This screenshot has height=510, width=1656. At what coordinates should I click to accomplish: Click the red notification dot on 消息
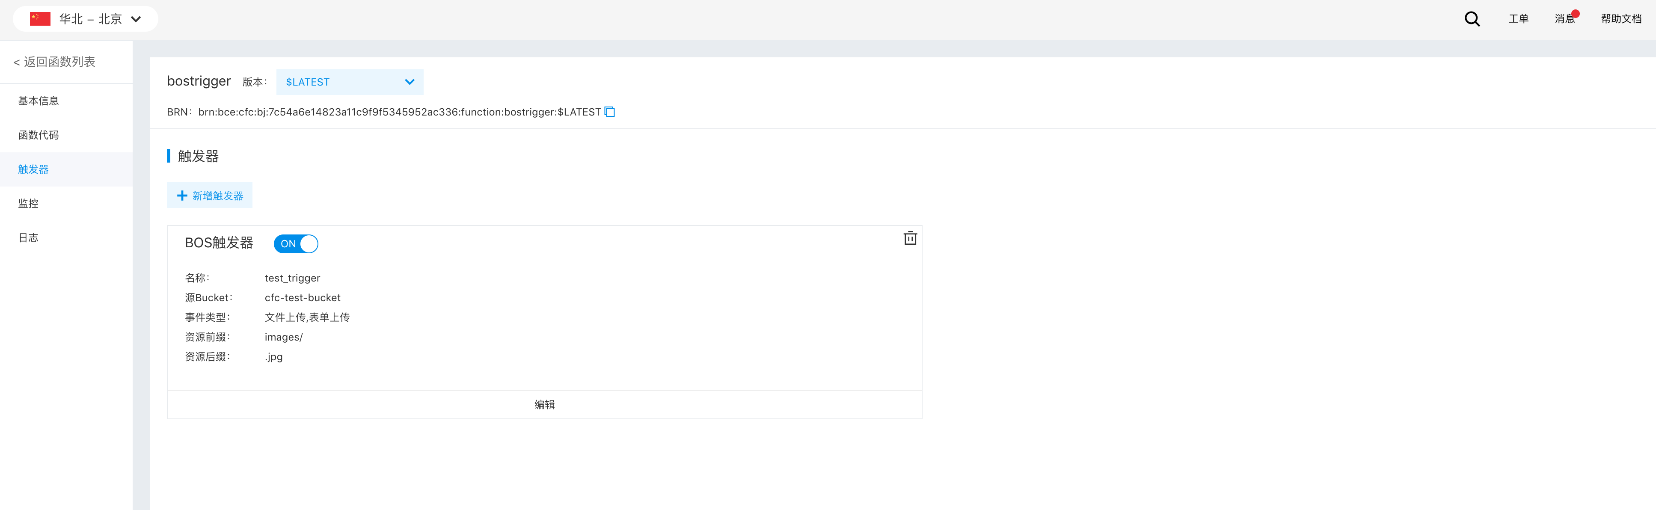coord(1576,14)
